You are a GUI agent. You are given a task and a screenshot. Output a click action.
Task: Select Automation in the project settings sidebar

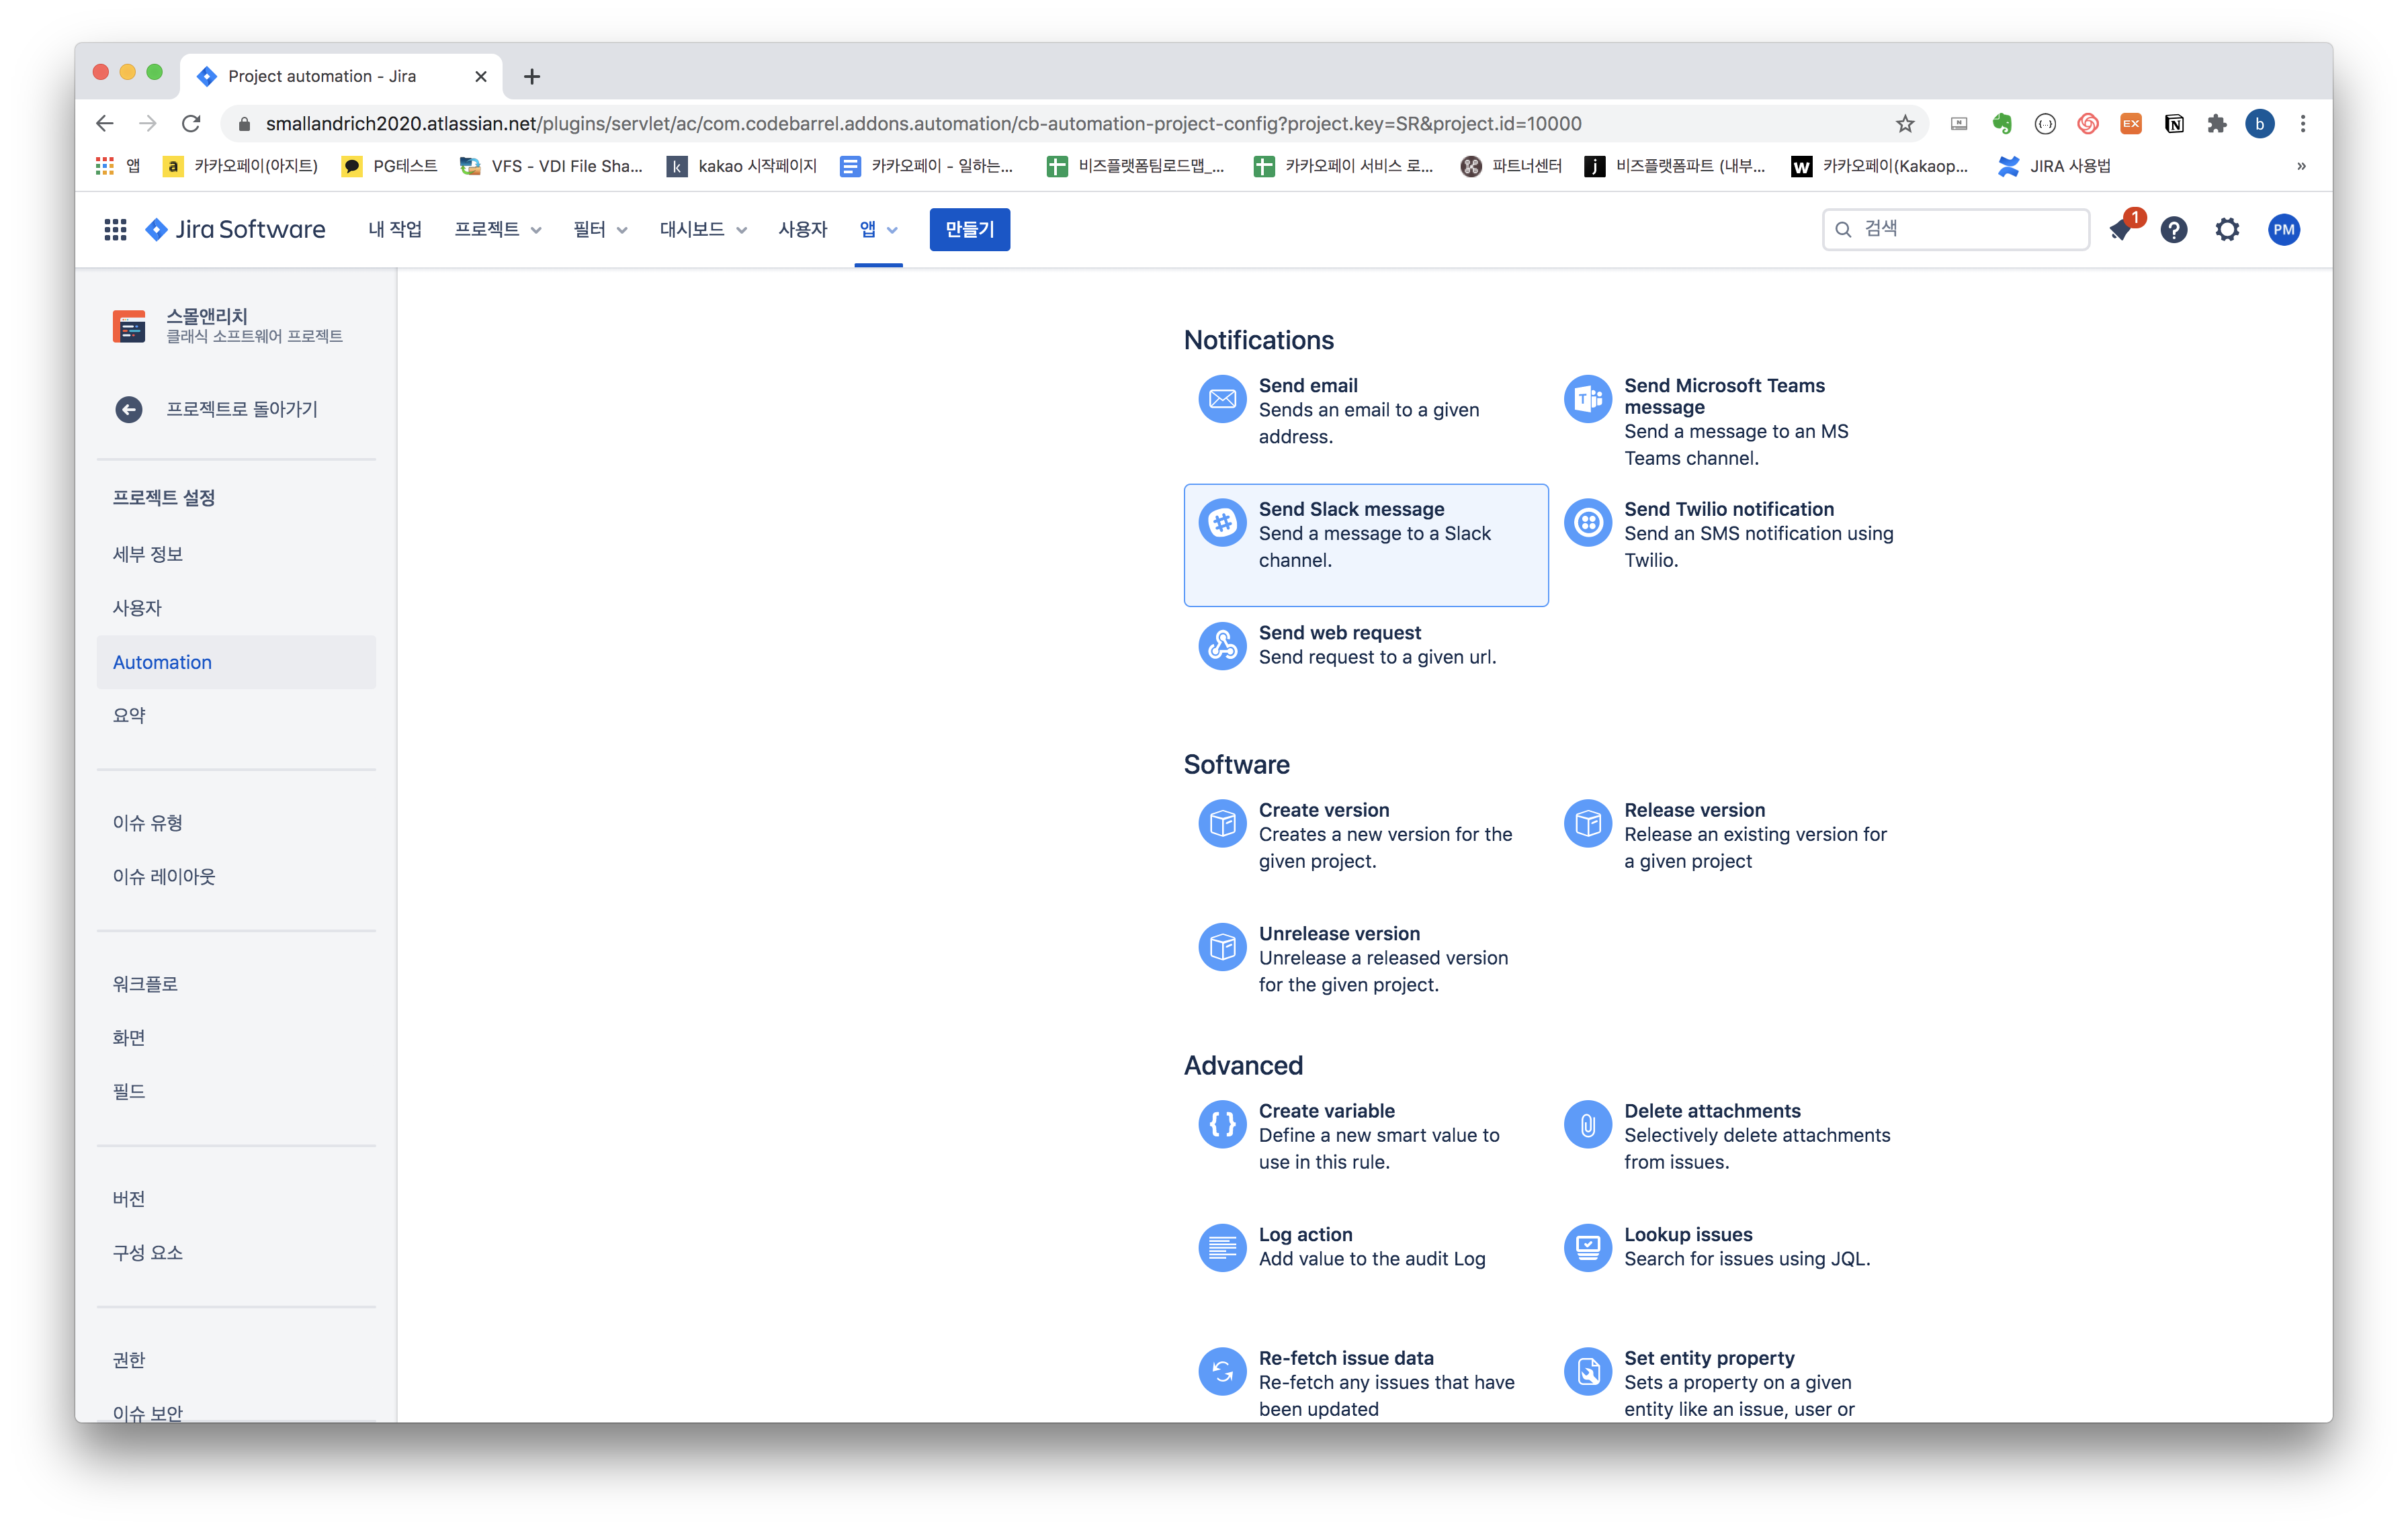(x=162, y=662)
